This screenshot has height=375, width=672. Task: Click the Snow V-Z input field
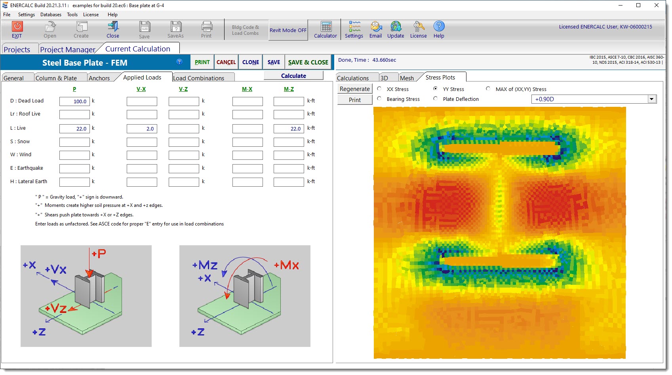tap(184, 142)
